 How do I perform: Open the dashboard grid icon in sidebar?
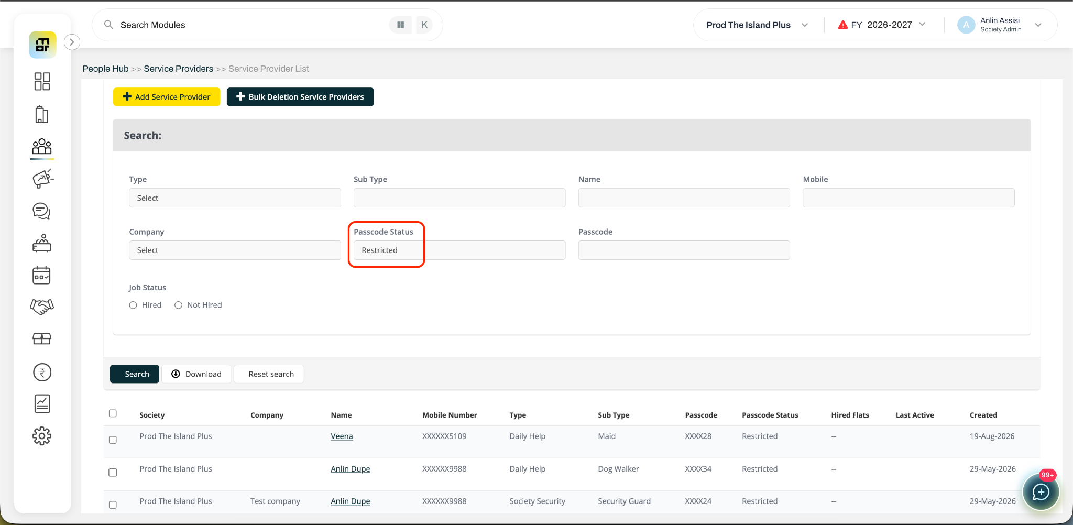42,82
